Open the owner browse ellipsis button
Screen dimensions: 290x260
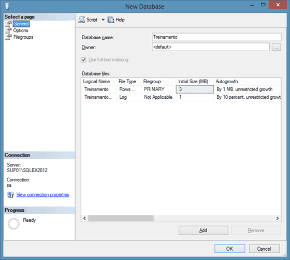[x=277, y=47]
